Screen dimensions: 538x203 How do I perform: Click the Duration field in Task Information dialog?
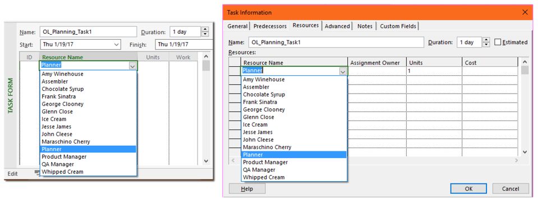469,42
